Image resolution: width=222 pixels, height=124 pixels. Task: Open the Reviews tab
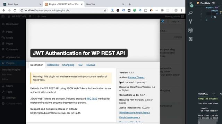click(91, 65)
